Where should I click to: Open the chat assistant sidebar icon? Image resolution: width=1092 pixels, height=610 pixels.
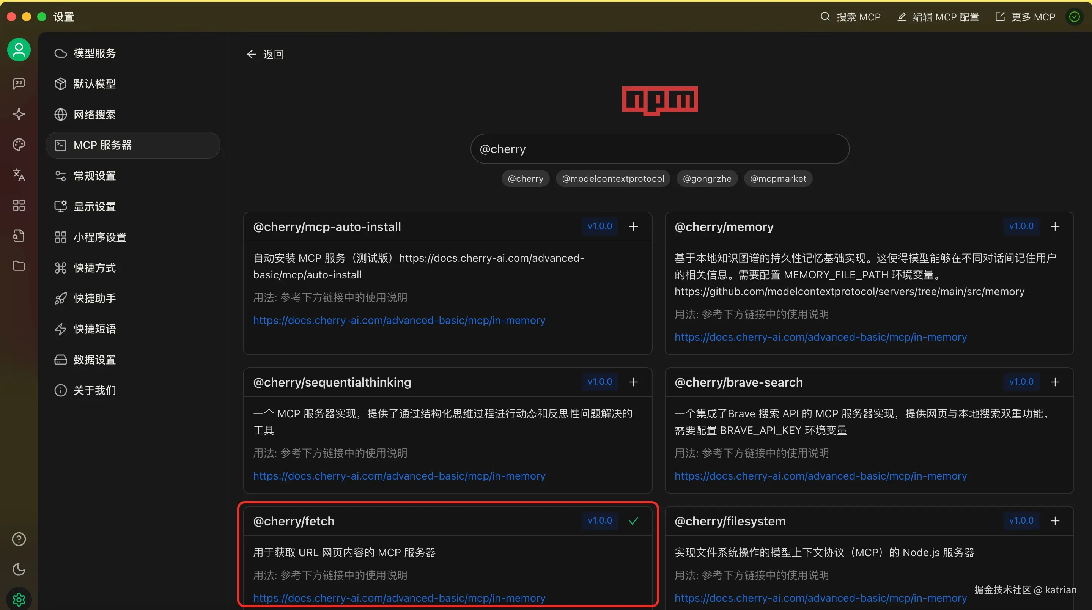[19, 83]
